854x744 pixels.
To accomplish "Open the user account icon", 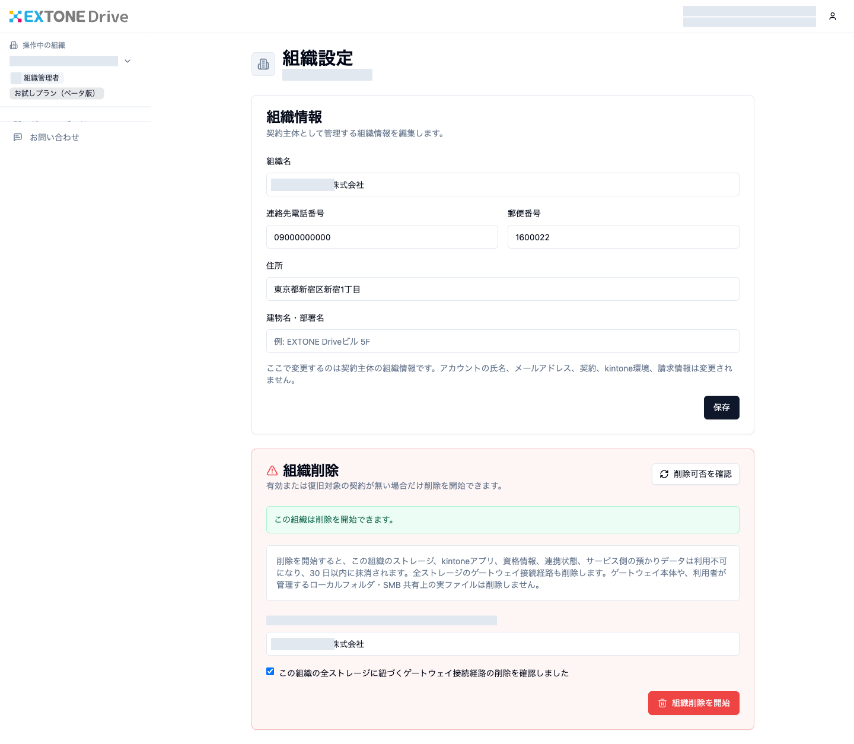I will tap(833, 17).
